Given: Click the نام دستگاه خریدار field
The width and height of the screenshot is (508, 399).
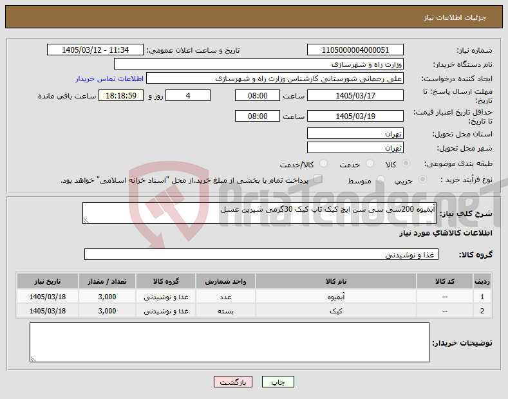Looking at the screenshot, I should coord(259,64).
